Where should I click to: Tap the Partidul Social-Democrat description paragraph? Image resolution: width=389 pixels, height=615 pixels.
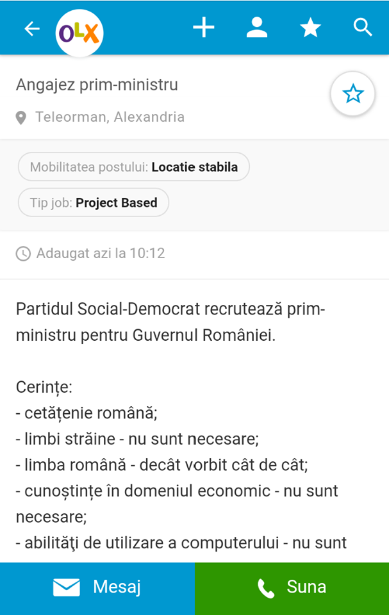tap(170, 322)
